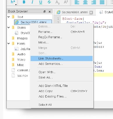Toggle italic formatting
Screen dimensions: 113x119
pyautogui.click(x=32, y=2)
